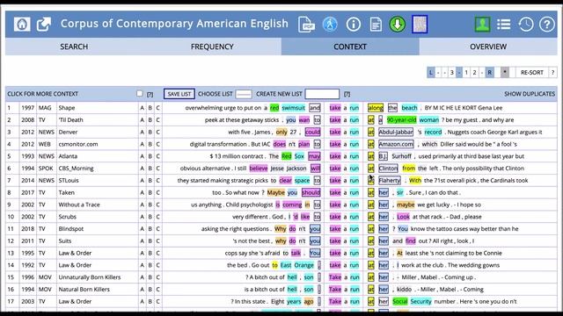
Task: Click the ? beside RE-SORT
Action: point(553,72)
